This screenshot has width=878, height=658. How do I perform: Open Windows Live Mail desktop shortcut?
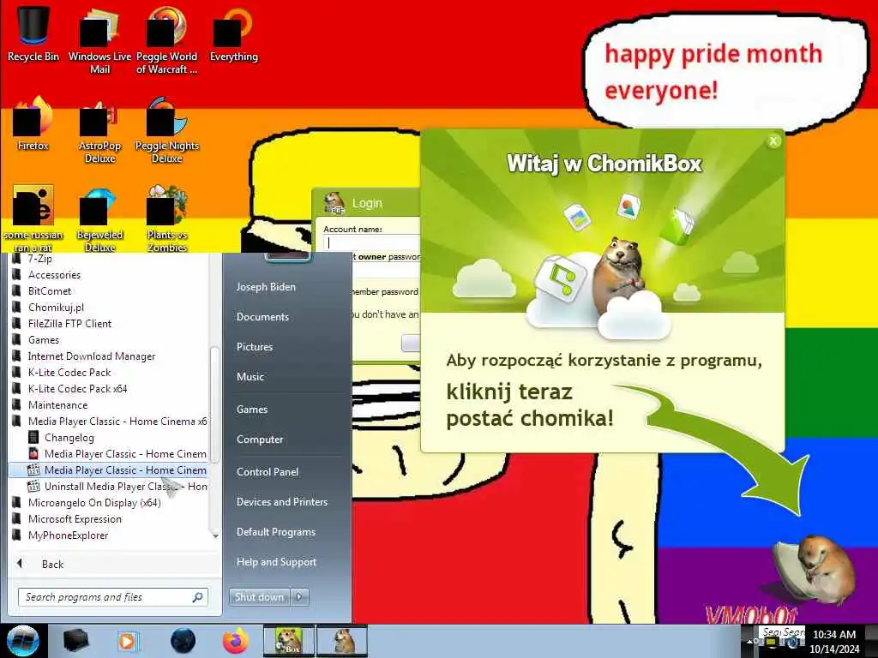tap(99, 40)
